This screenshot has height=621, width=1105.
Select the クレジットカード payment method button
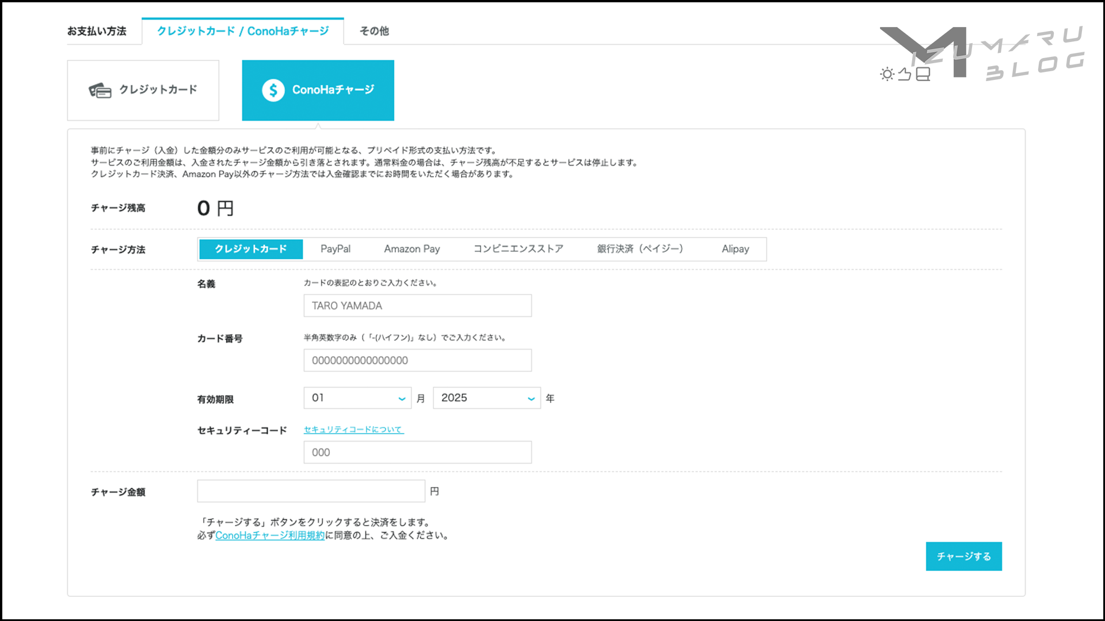point(143,90)
